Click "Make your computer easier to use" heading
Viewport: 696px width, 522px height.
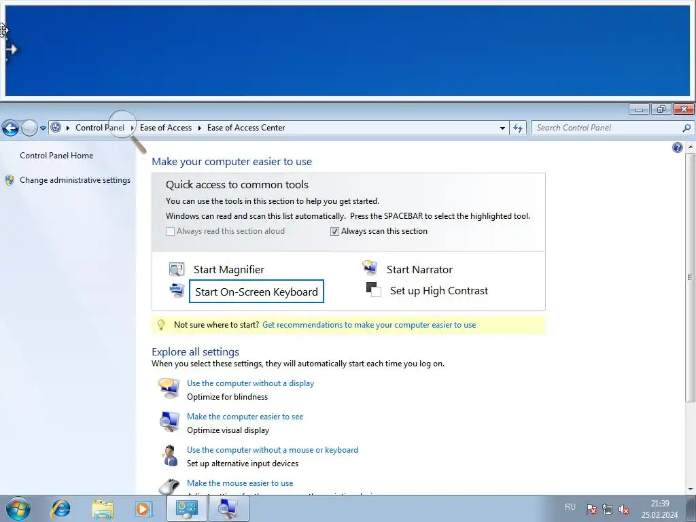pyautogui.click(x=232, y=162)
